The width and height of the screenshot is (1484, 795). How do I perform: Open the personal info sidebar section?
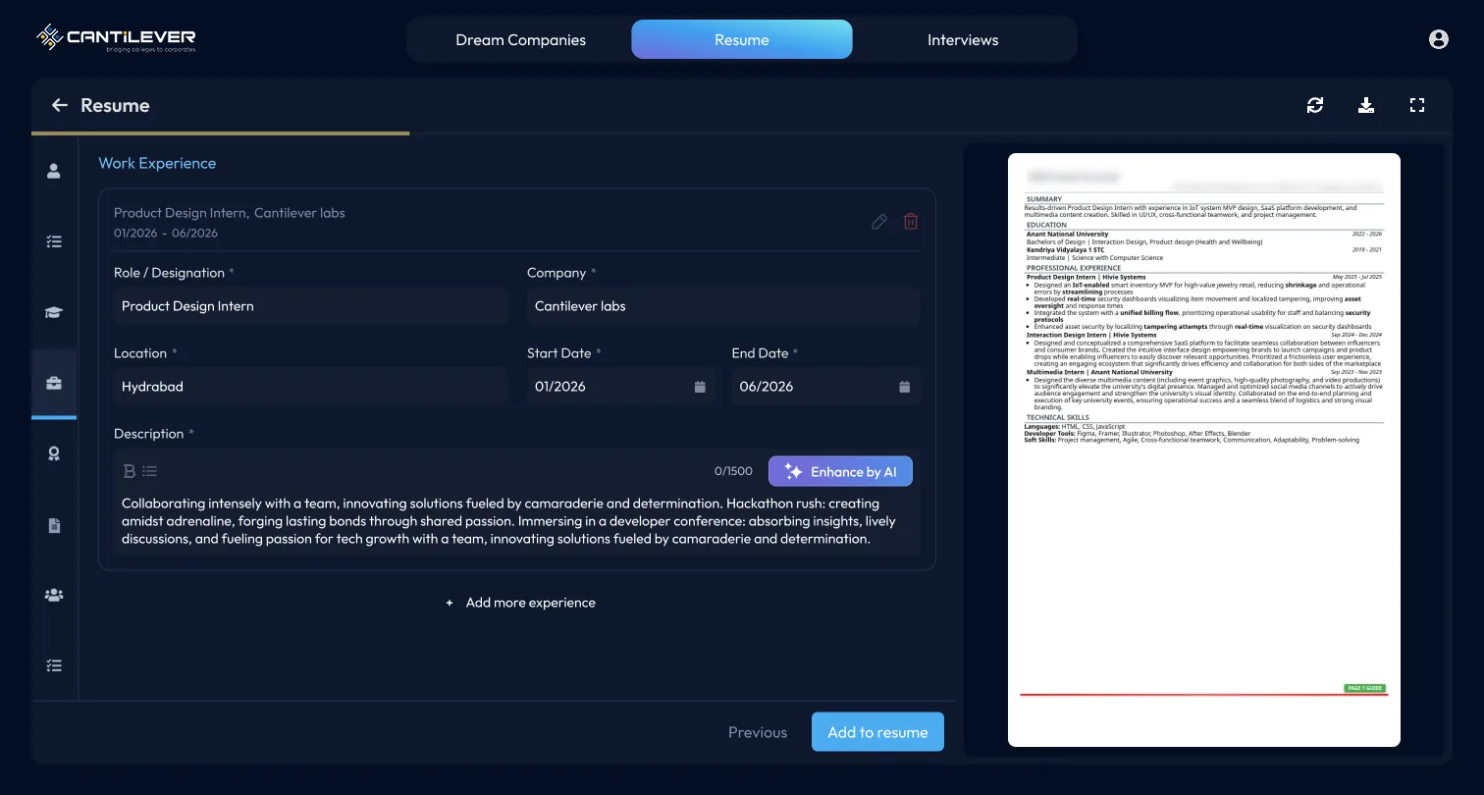(54, 171)
